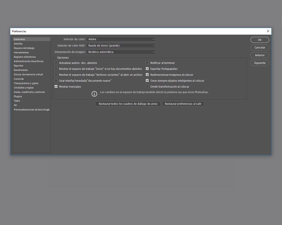Screen dimensions: 282x225
Task: Close the Preferencias dialog
Action: 268,31
